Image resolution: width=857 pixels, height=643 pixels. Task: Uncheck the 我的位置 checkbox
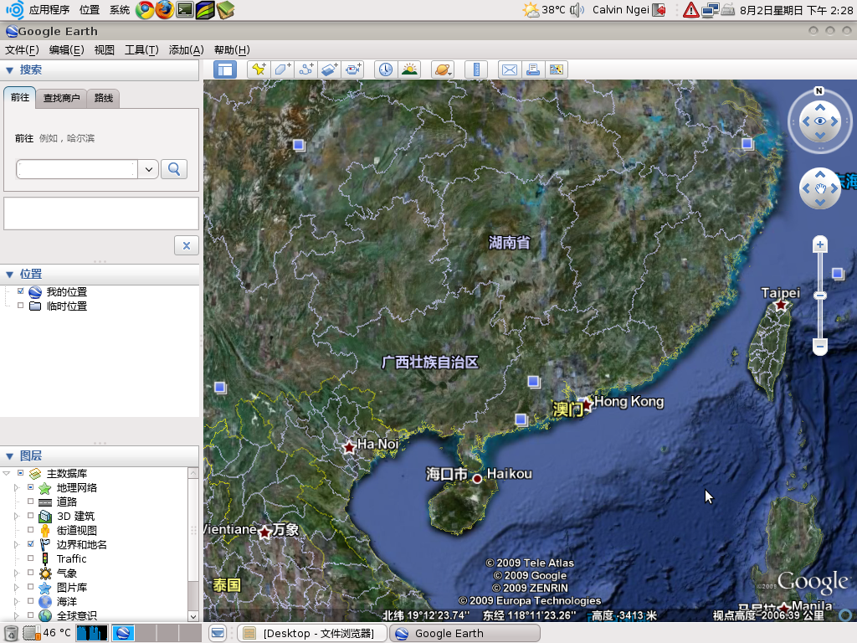click(20, 291)
